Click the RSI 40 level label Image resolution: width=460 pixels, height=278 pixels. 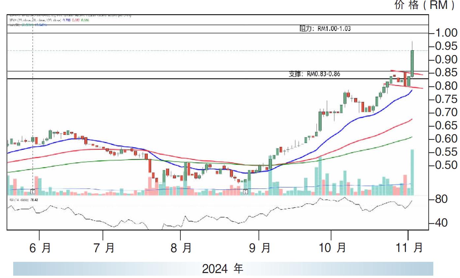(442, 223)
